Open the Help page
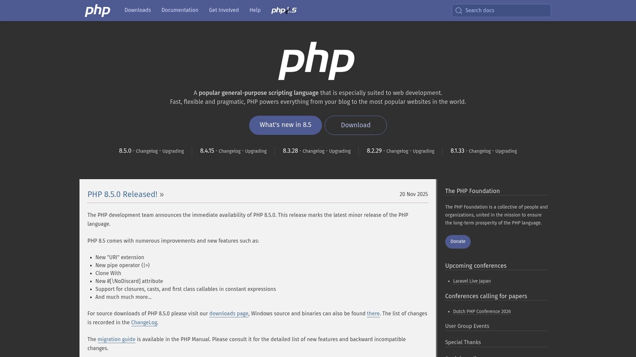This screenshot has width=636, height=357. (x=255, y=10)
